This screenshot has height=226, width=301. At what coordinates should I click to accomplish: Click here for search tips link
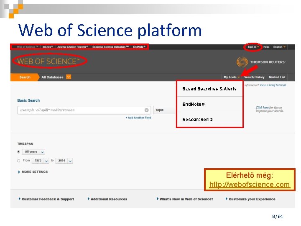tap(262, 108)
